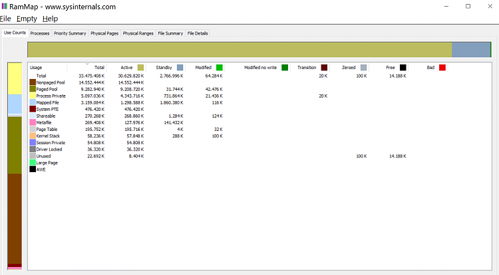Select the Physical Ranges tab
Viewport: 499px width, 275px height.
tap(138, 33)
